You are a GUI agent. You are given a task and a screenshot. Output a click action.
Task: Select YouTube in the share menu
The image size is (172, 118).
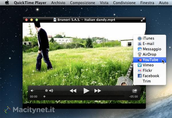[150, 60]
